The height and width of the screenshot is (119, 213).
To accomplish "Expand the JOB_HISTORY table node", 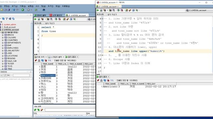I will [x=3, y=51].
